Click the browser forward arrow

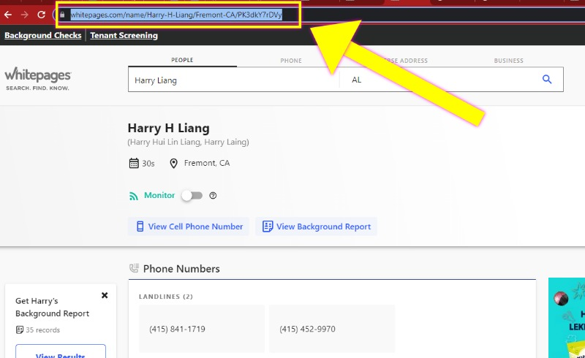(25, 15)
